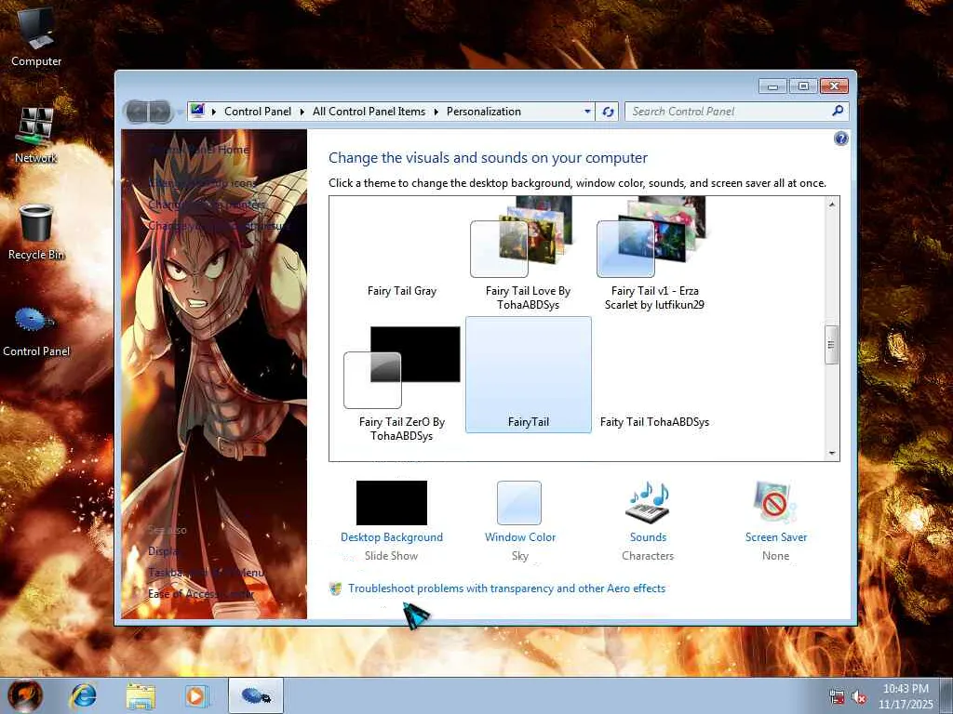Screen dimensions: 953x714
Task: Click the Show desktop strip
Action: coord(947,695)
